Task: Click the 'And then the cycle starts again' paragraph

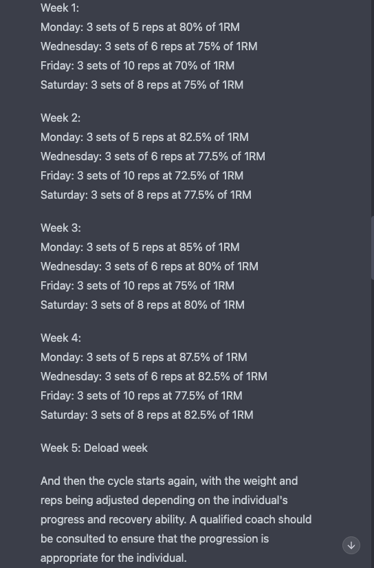Action: click(x=176, y=519)
